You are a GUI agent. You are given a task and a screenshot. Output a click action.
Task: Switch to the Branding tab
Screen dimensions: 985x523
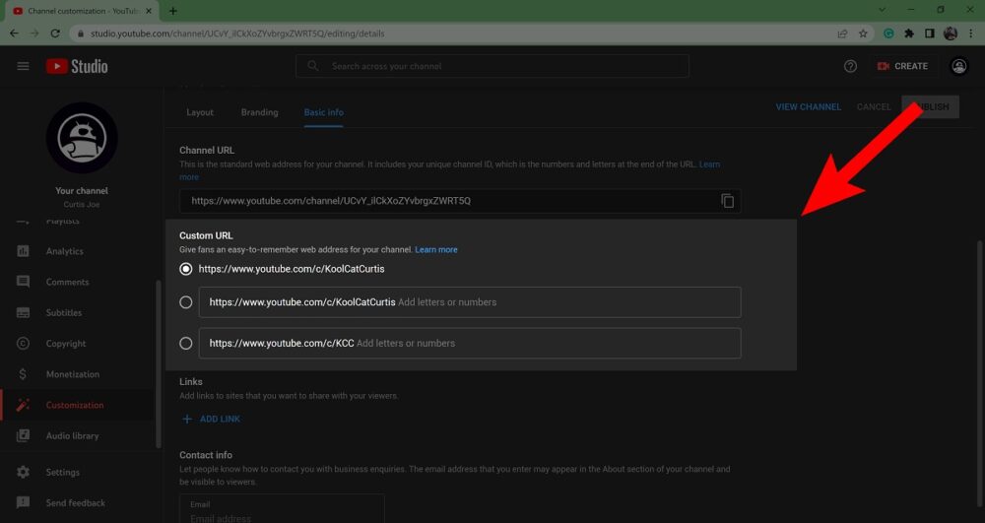tap(259, 112)
